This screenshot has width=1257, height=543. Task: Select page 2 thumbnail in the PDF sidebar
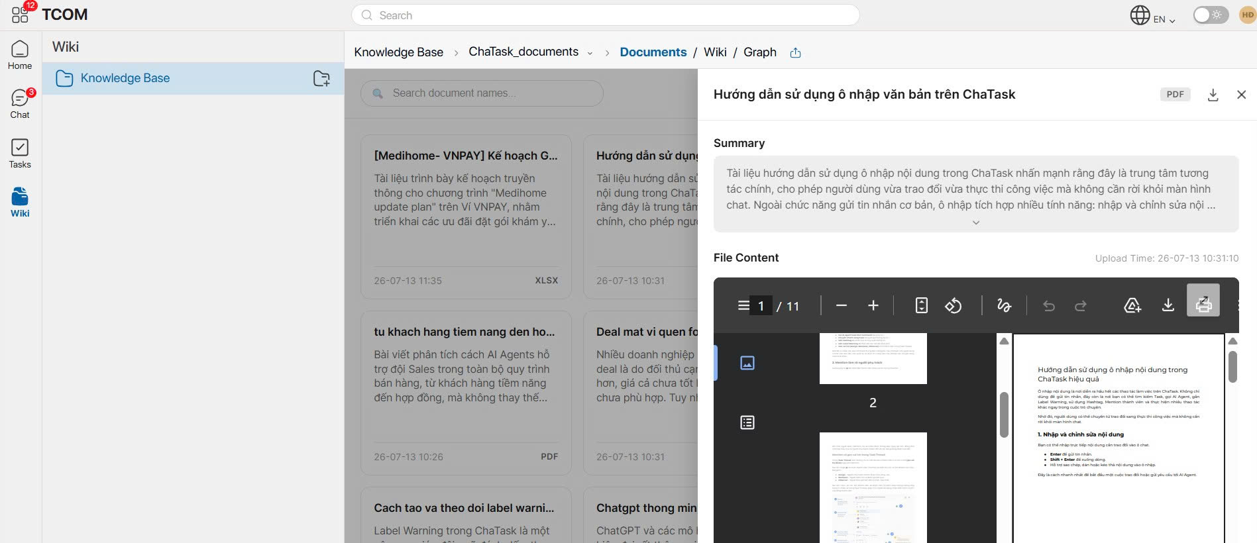(873, 358)
